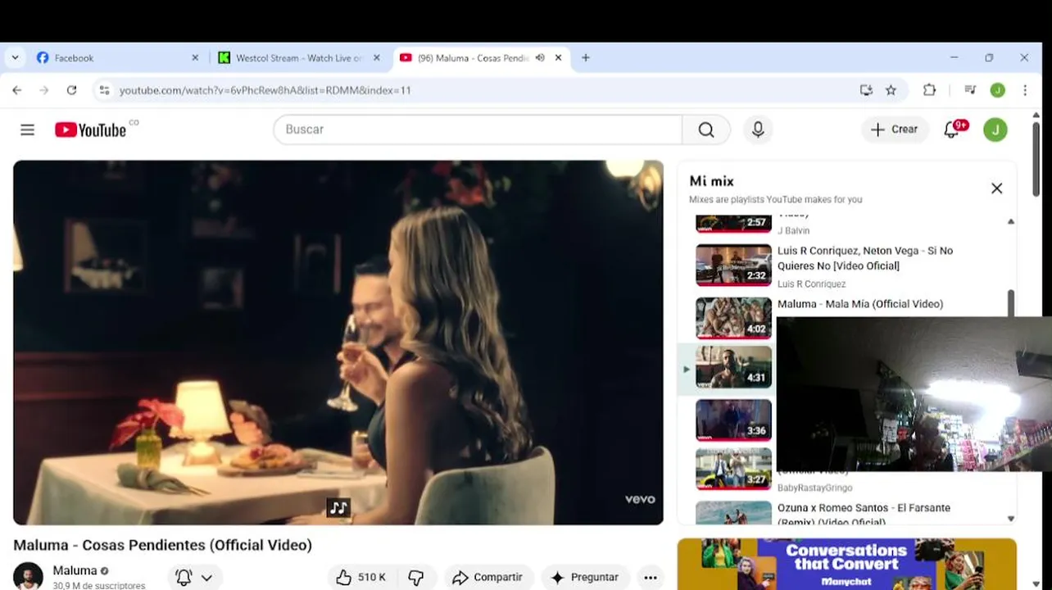
Task: Open Chrome profile avatar
Action: coord(997,90)
